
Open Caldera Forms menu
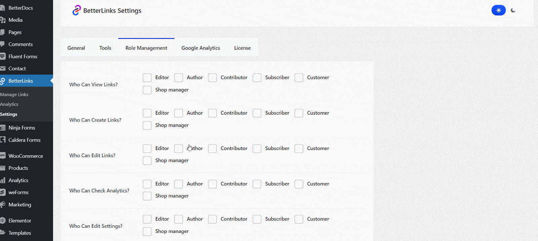(x=25, y=140)
